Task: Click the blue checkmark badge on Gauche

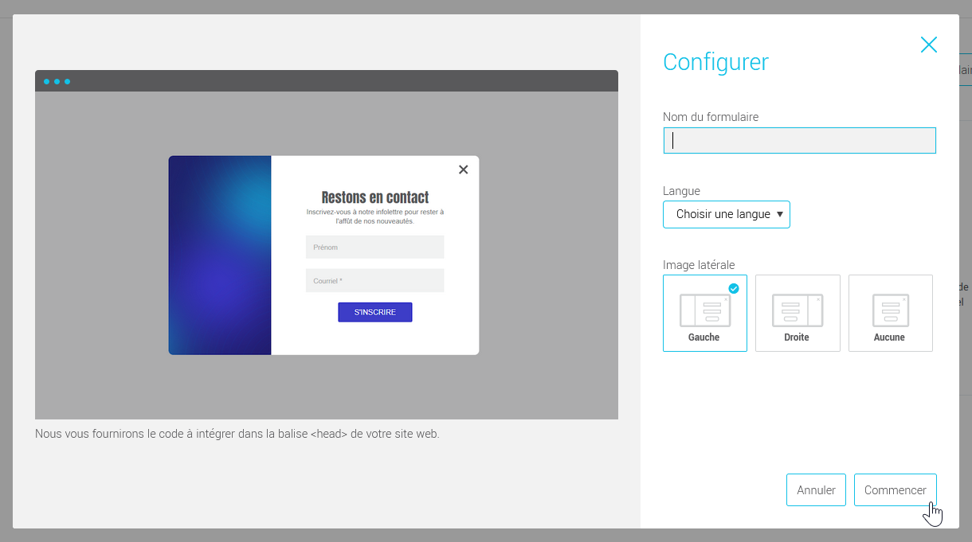Action: [x=734, y=288]
